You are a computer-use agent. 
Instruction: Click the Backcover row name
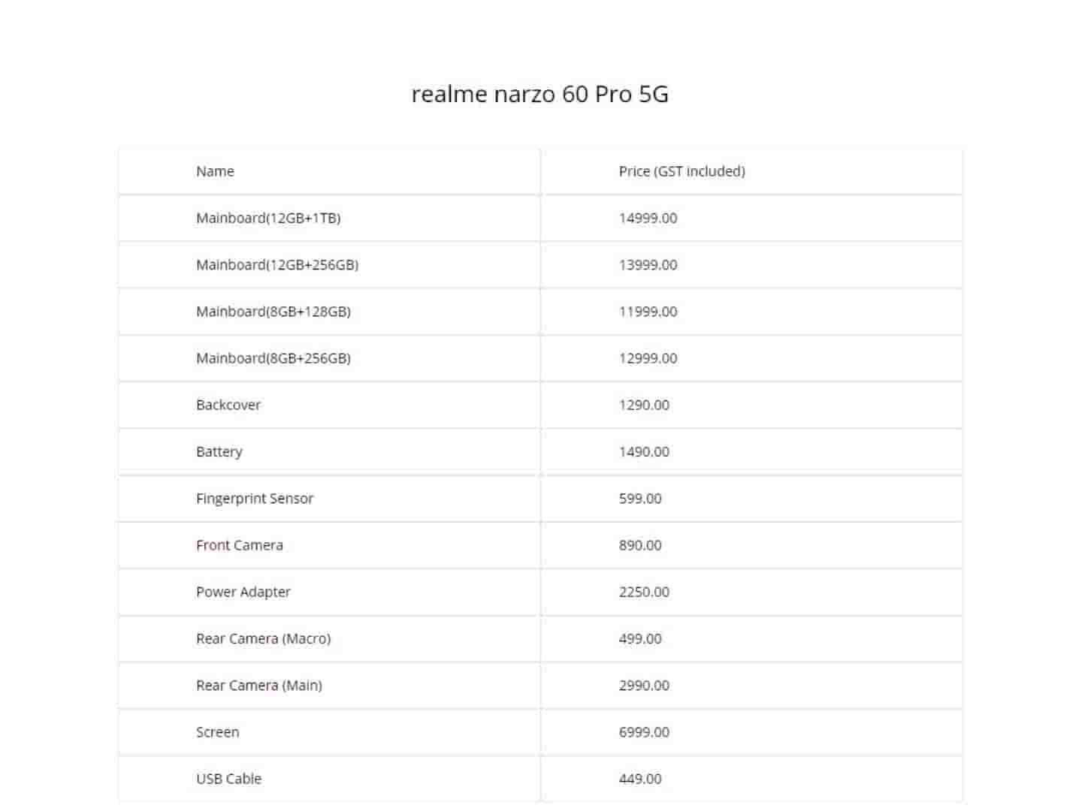point(228,405)
